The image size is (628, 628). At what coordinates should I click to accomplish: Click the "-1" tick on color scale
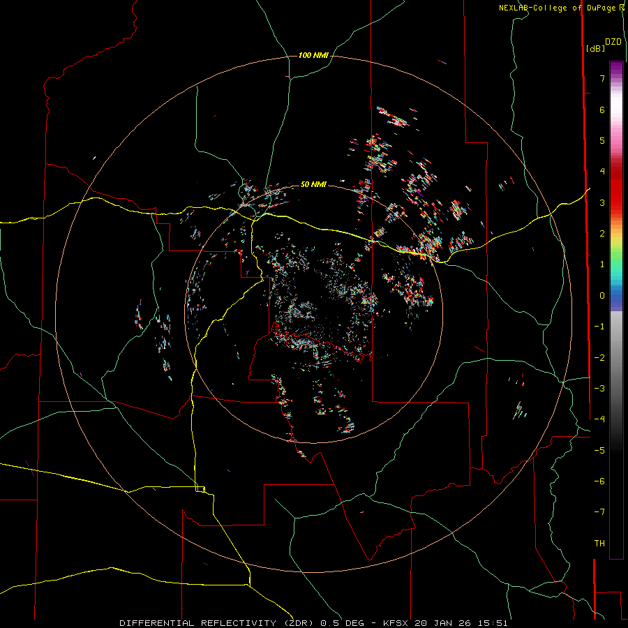599,327
